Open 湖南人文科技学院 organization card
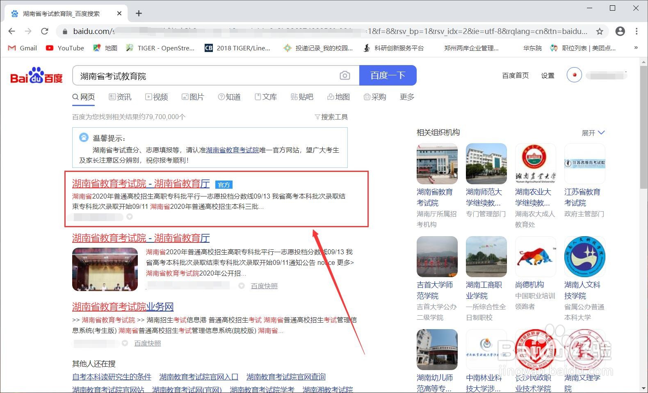The height and width of the screenshot is (393, 648). click(x=585, y=278)
